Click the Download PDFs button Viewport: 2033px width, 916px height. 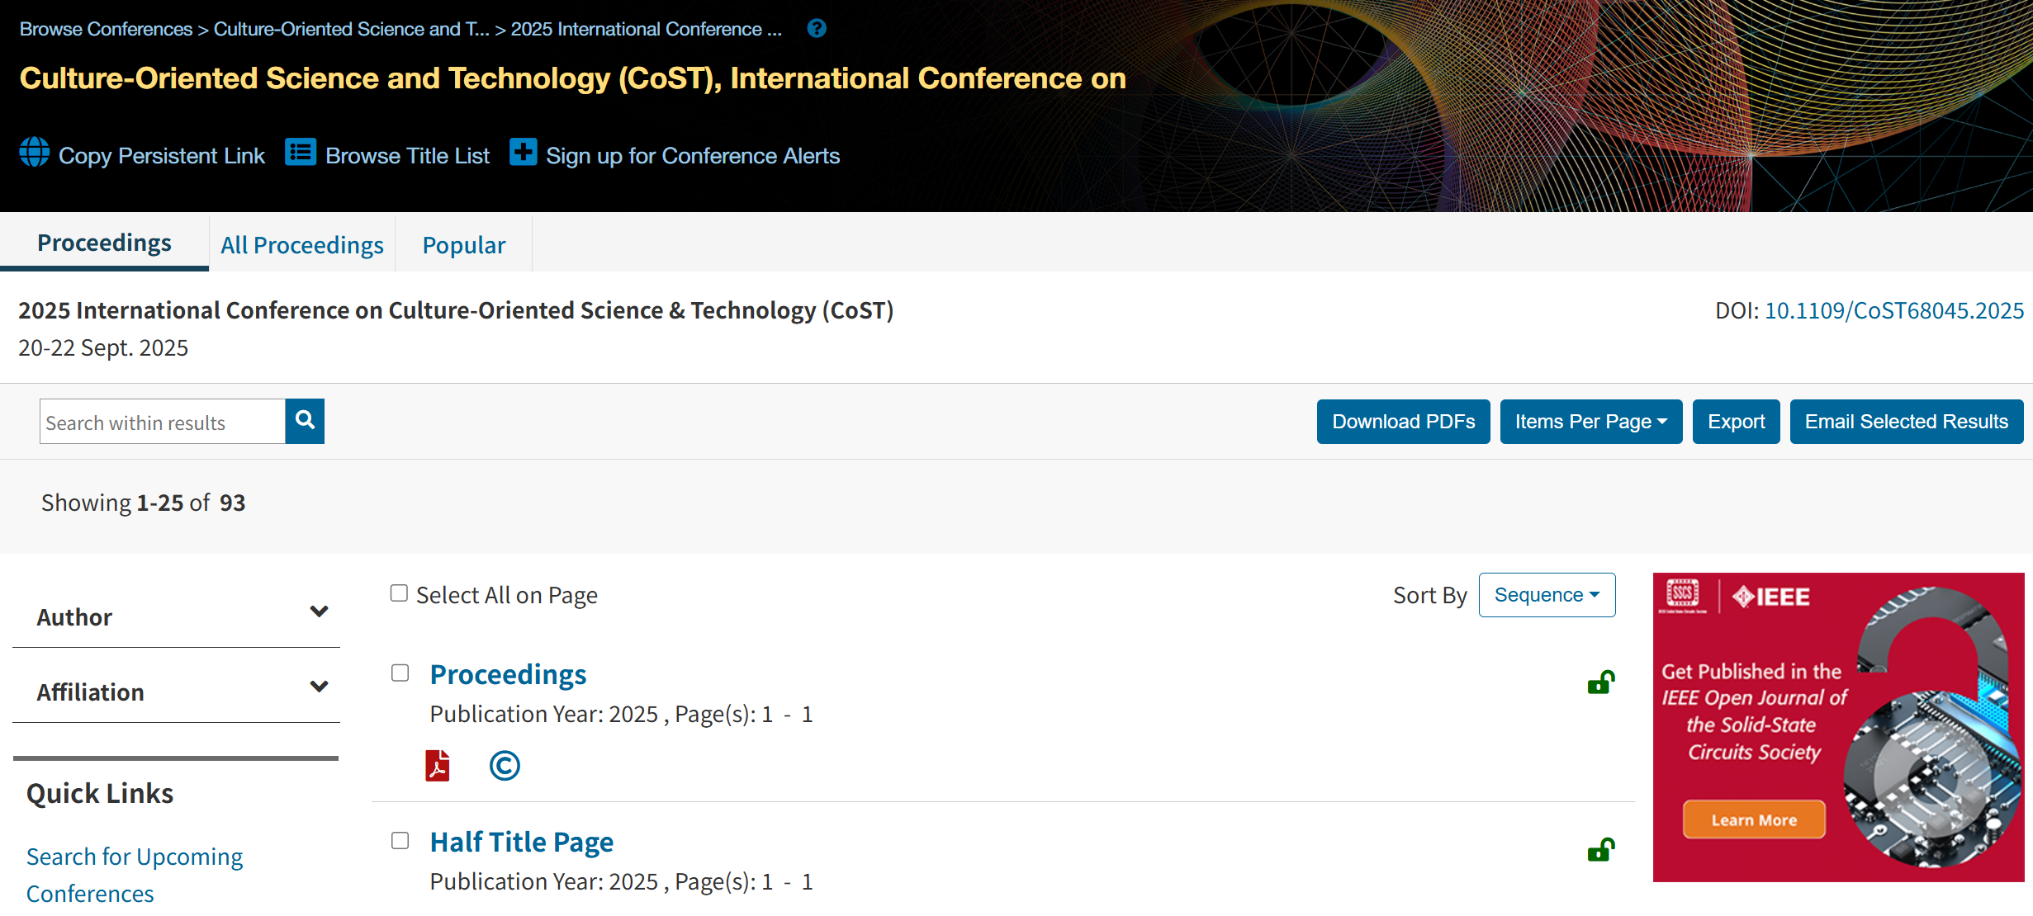pyautogui.click(x=1403, y=422)
